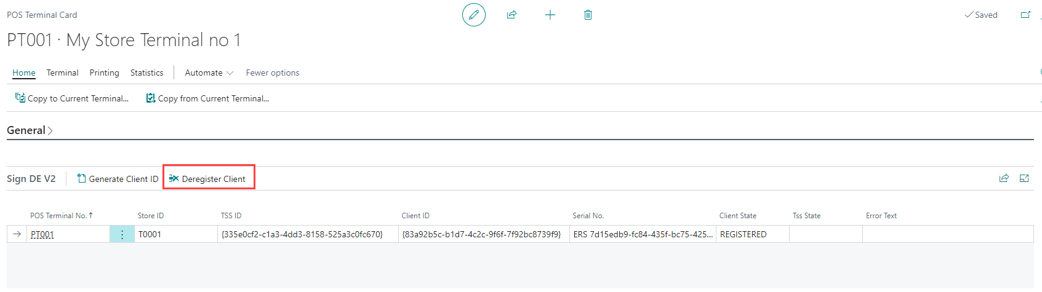Click the empty Tss State cell for PT001
This screenshot has height=292, width=1042.
point(825,234)
